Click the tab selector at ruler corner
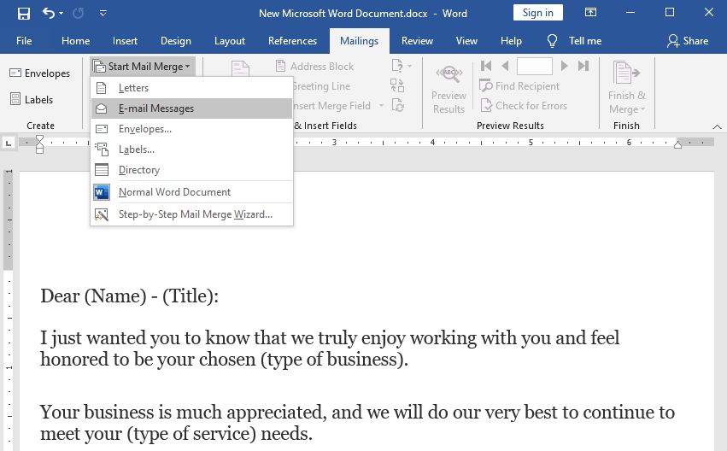727x451 pixels. pyautogui.click(x=8, y=143)
